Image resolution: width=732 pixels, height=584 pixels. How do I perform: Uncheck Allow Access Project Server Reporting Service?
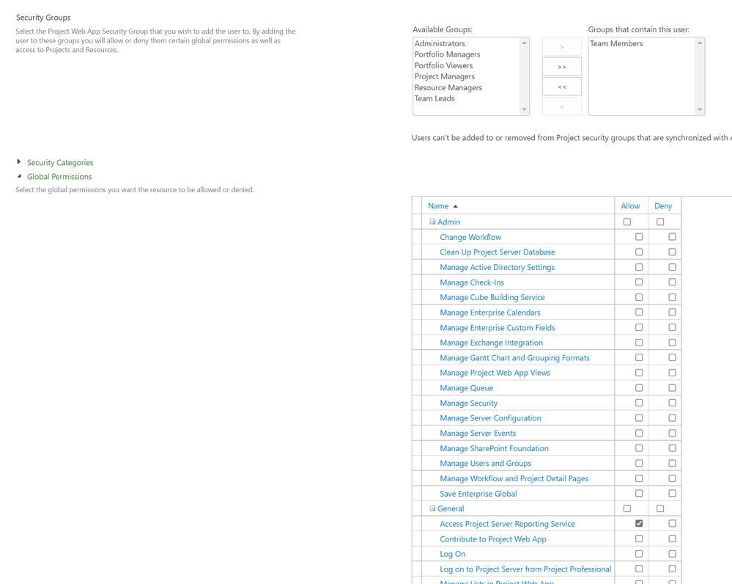tap(639, 523)
